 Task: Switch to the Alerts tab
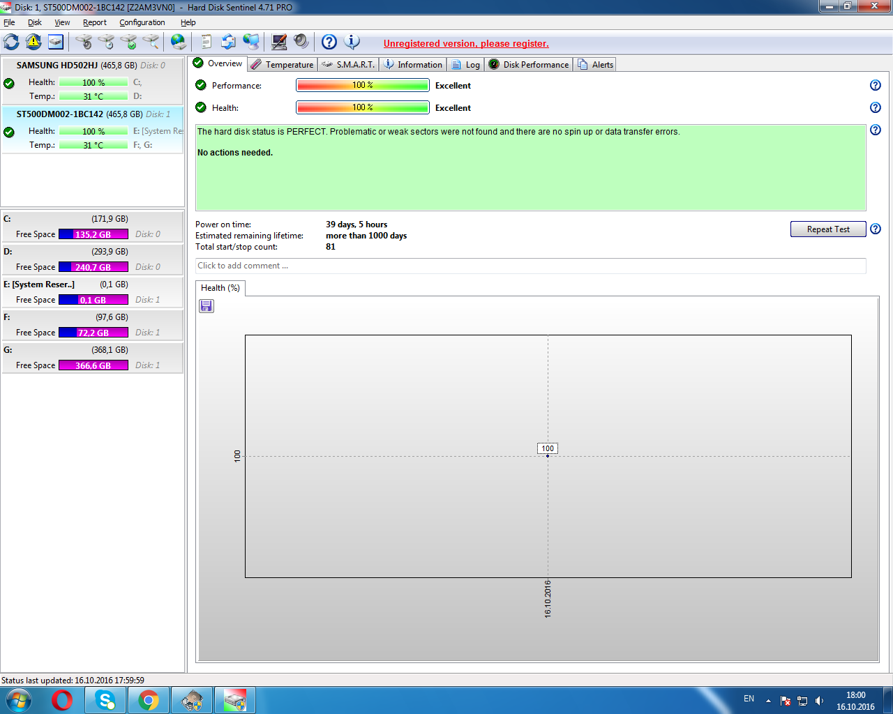(x=595, y=64)
